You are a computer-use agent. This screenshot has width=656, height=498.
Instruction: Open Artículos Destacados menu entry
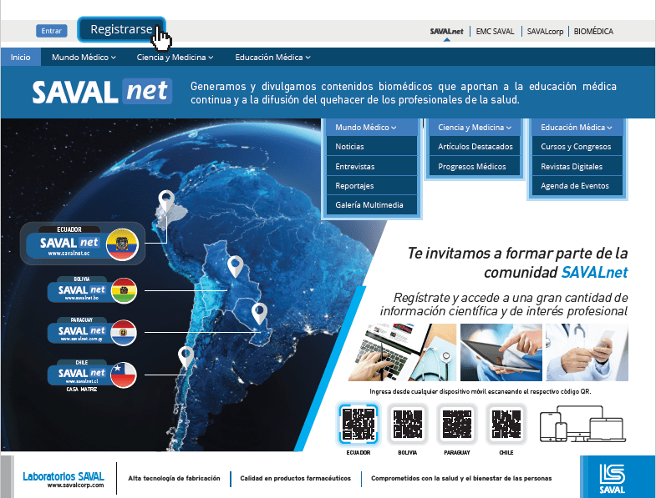pyautogui.click(x=475, y=147)
